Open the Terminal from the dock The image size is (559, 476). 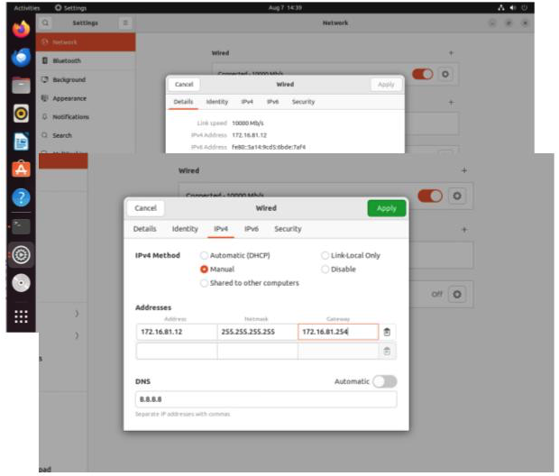coord(21,226)
